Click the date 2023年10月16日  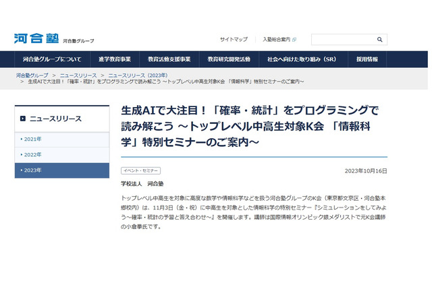[x=366, y=171]
